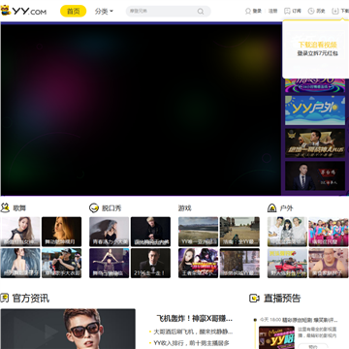
Task: Open the headline 飞机轰炸！神豪X哥
Action: [x=195, y=319]
